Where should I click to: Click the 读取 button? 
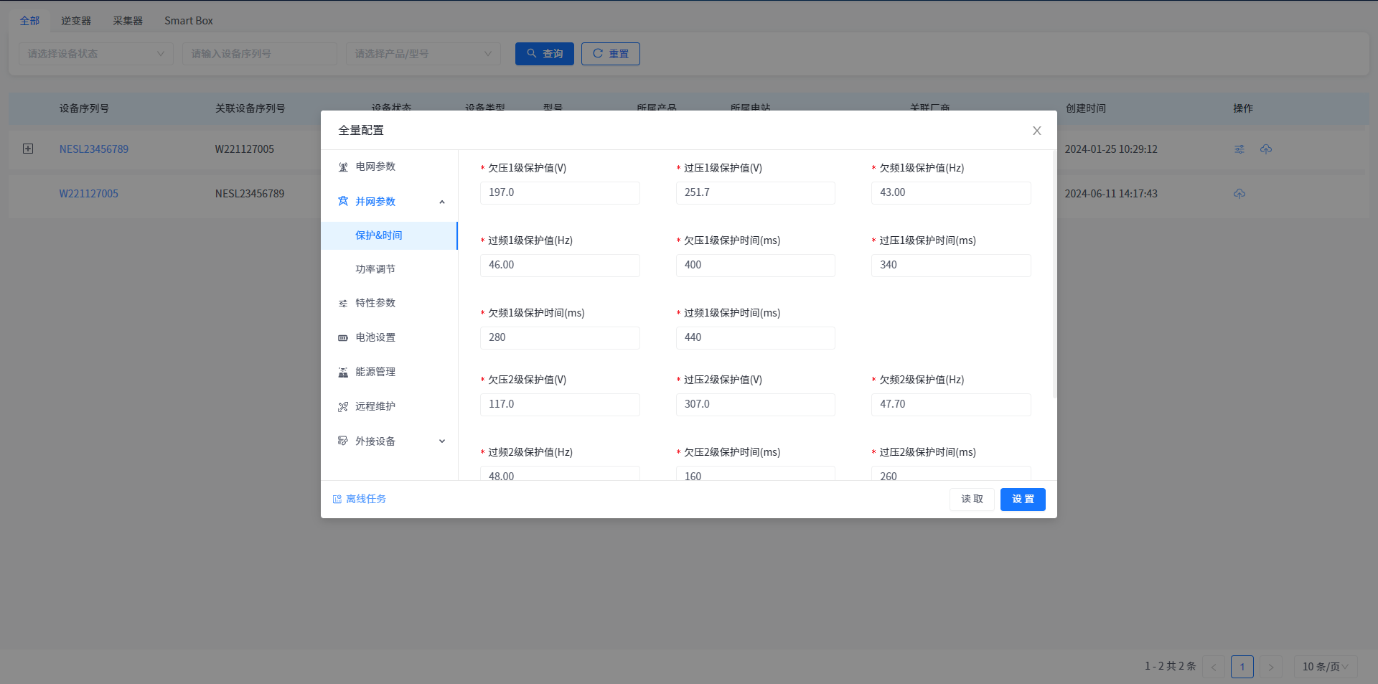pos(972,500)
